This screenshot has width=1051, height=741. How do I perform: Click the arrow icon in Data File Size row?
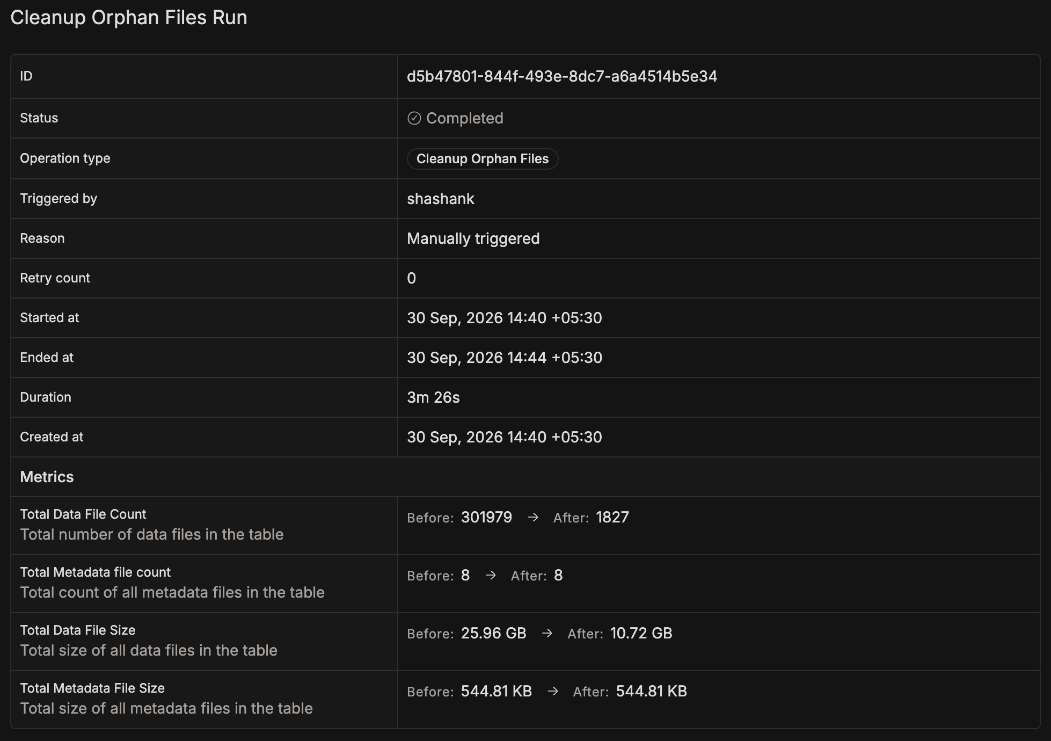[547, 634]
